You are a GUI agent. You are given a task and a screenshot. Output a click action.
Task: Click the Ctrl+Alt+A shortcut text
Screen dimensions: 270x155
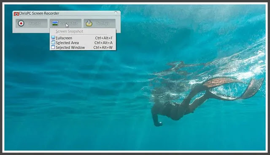tap(103, 43)
